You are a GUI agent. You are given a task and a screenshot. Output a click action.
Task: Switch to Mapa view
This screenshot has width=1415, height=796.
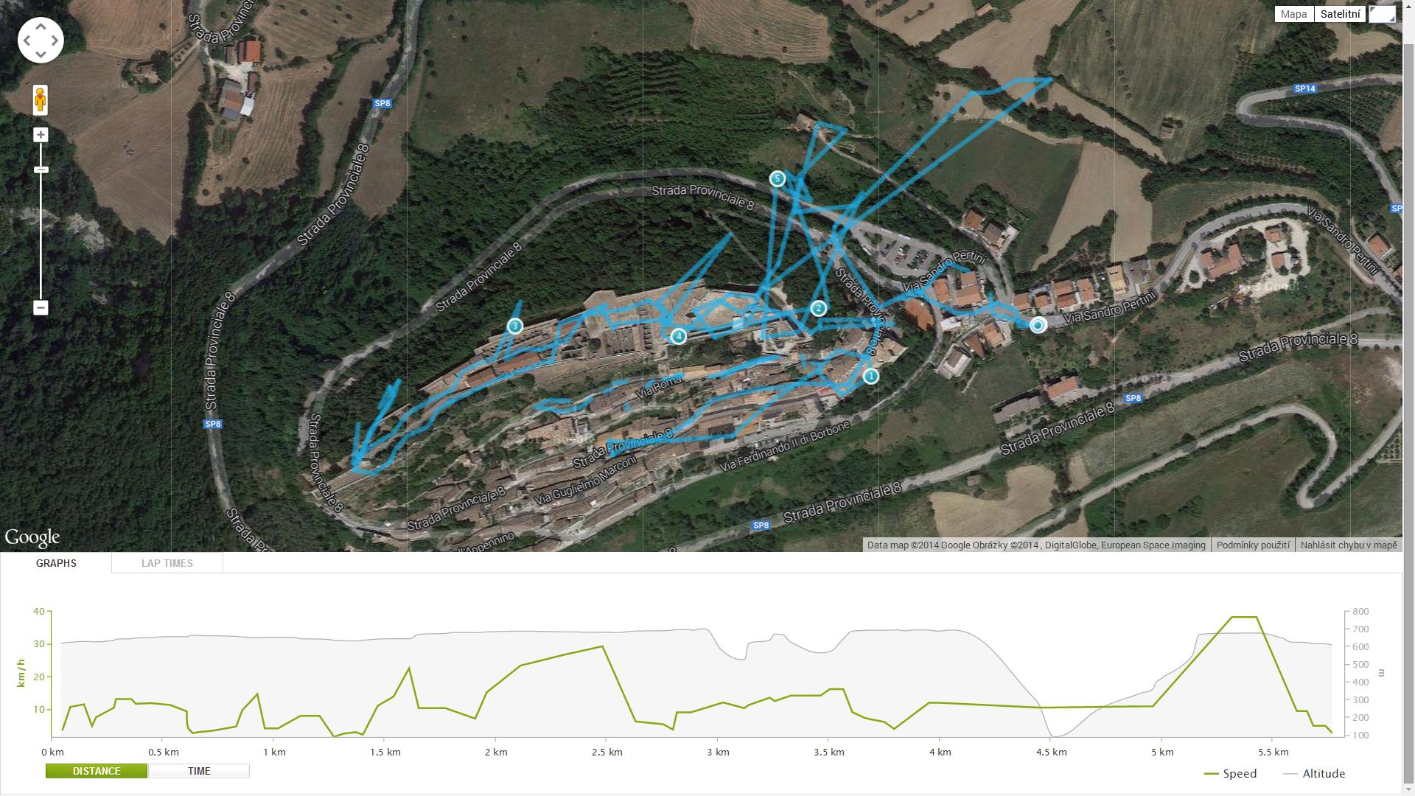1294,14
